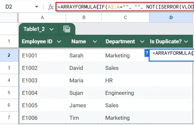
Task: Open the Table1_2 table menu dropdown
Action: pos(52,29)
